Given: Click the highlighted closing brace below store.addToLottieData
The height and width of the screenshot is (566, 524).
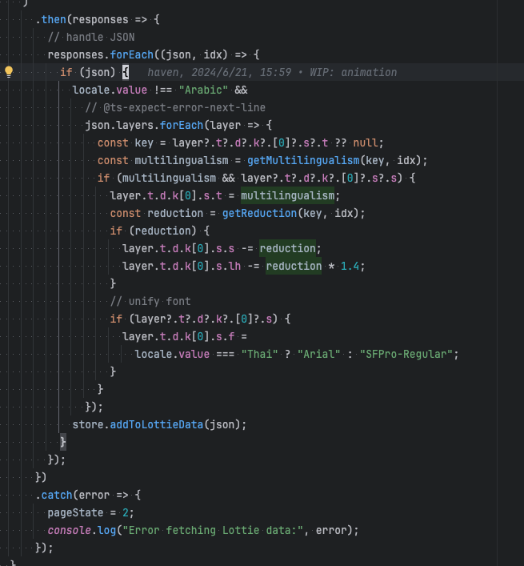Looking at the screenshot, I should (x=62, y=442).
